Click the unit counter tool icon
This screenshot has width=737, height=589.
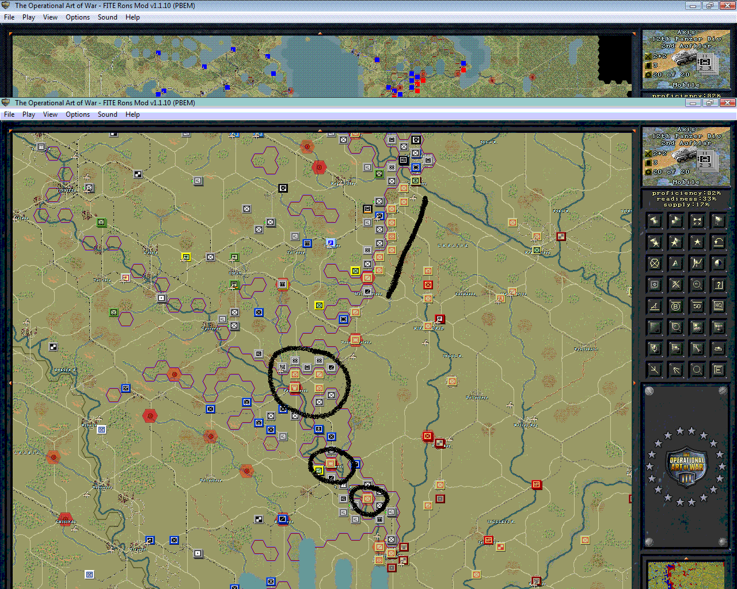655,285
